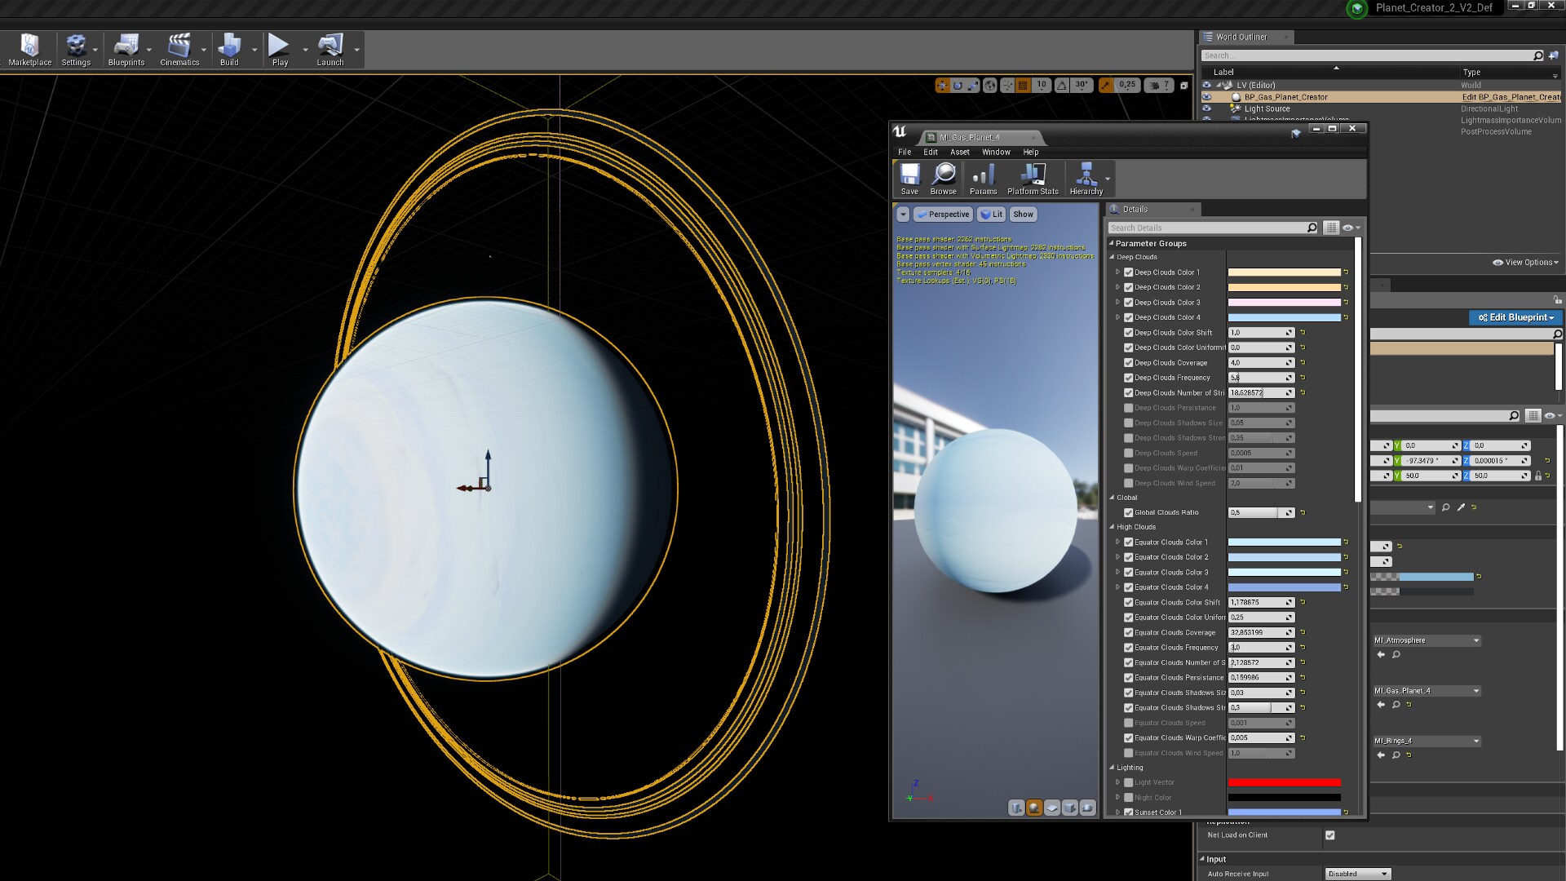Viewport: 1566px width, 881px height.
Task: Open the Window menu of the material editor
Action: click(x=996, y=152)
